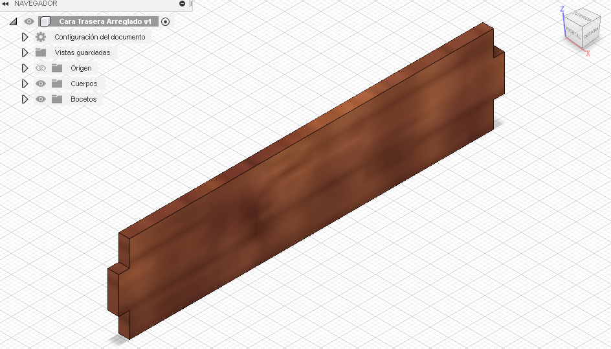Select the Cuerpos label

pyautogui.click(x=83, y=84)
